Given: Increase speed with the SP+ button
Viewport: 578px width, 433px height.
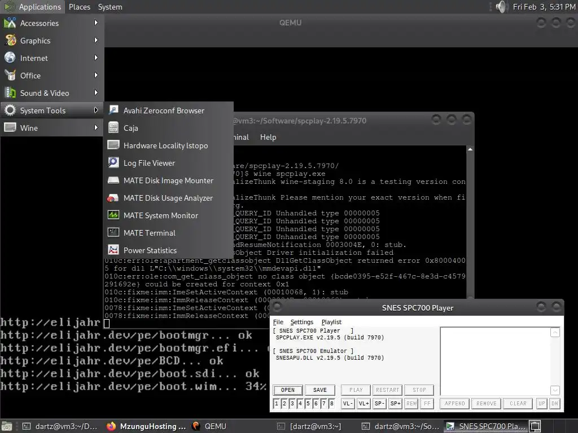Looking at the screenshot, I should (x=396, y=404).
